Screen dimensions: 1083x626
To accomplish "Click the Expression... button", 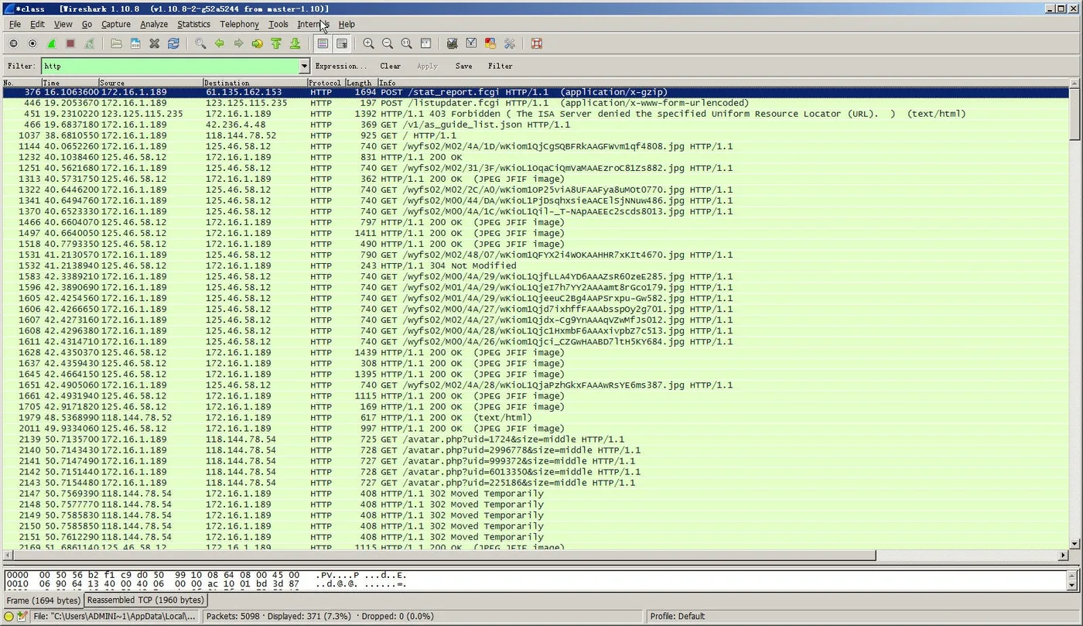I will 341,67.
